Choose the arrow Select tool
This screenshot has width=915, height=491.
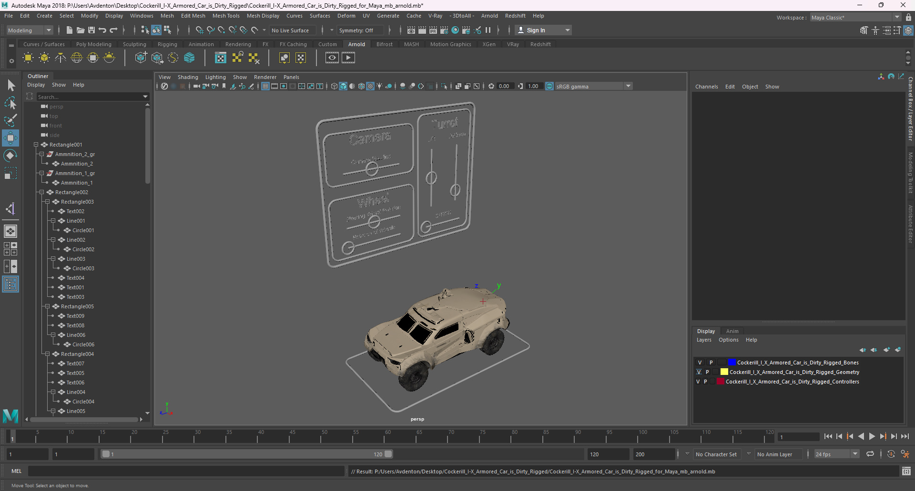pyautogui.click(x=10, y=86)
